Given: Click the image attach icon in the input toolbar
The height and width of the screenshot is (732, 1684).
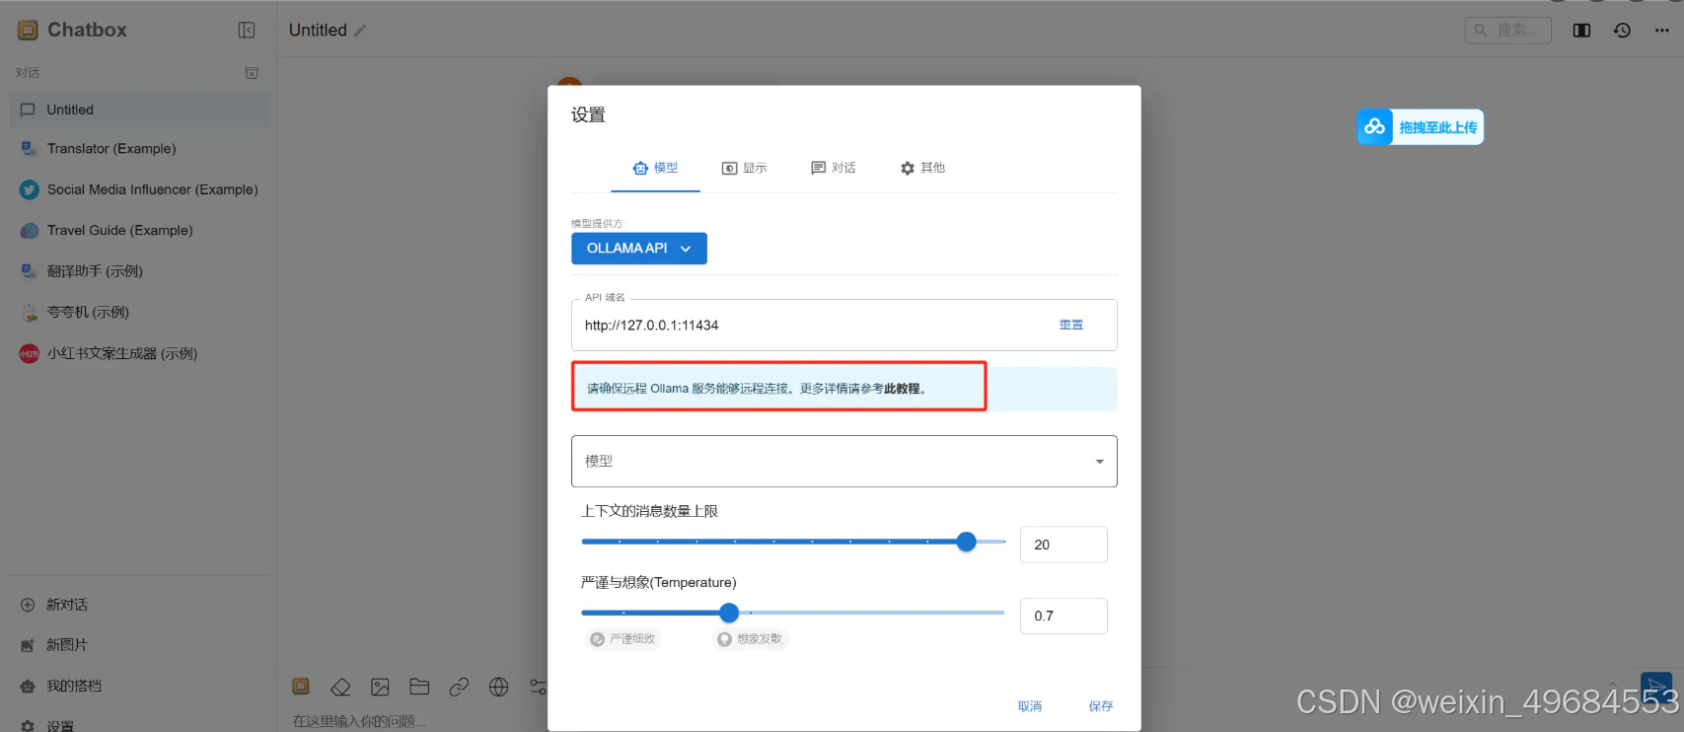Looking at the screenshot, I should coord(380,687).
